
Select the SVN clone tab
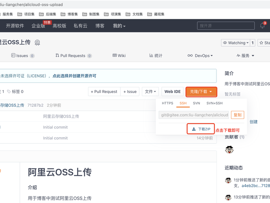coord(197,103)
